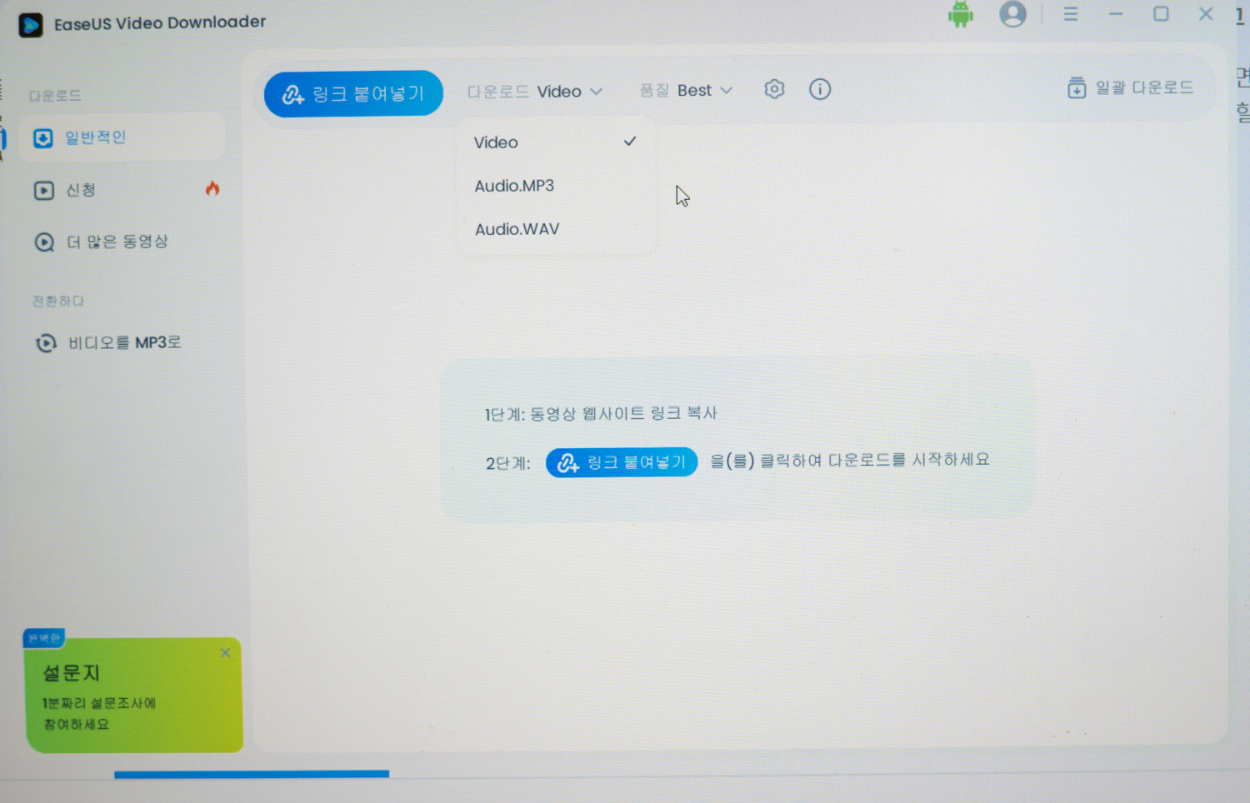The width and height of the screenshot is (1250, 803).
Task: Open the 품질 Best quality dropdown
Action: coord(686,90)
